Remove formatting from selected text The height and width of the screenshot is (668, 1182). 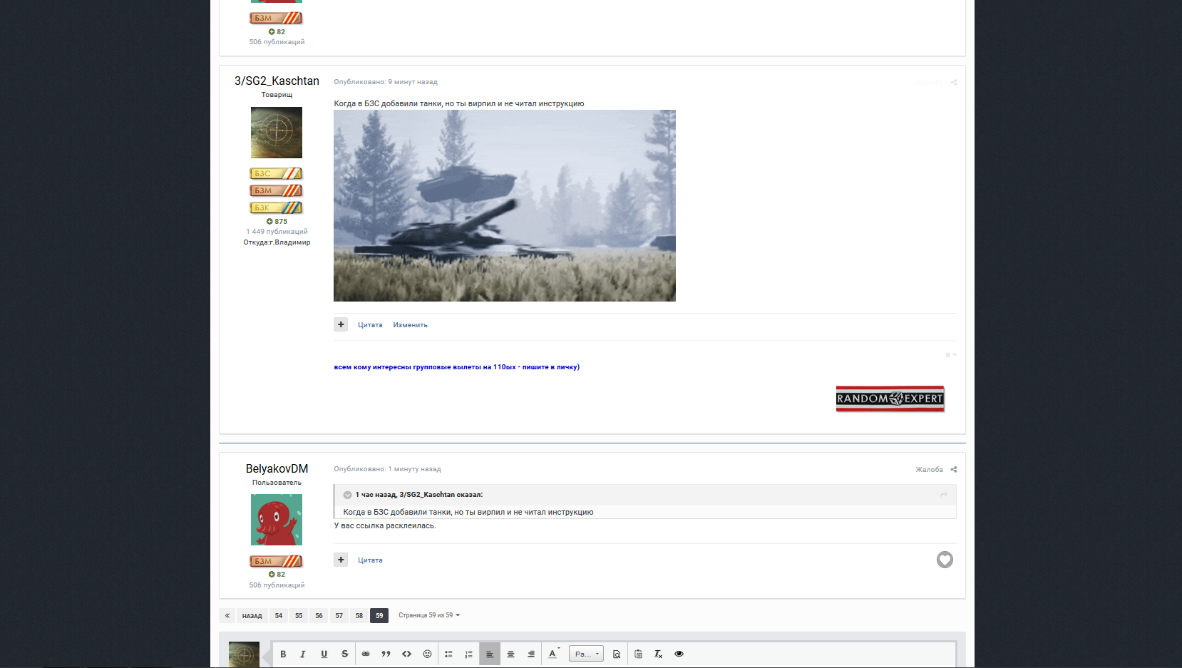658,654
